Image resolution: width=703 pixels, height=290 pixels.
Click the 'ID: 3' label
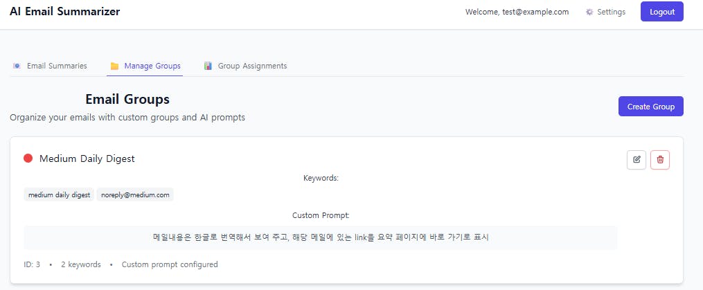(32, 264)
